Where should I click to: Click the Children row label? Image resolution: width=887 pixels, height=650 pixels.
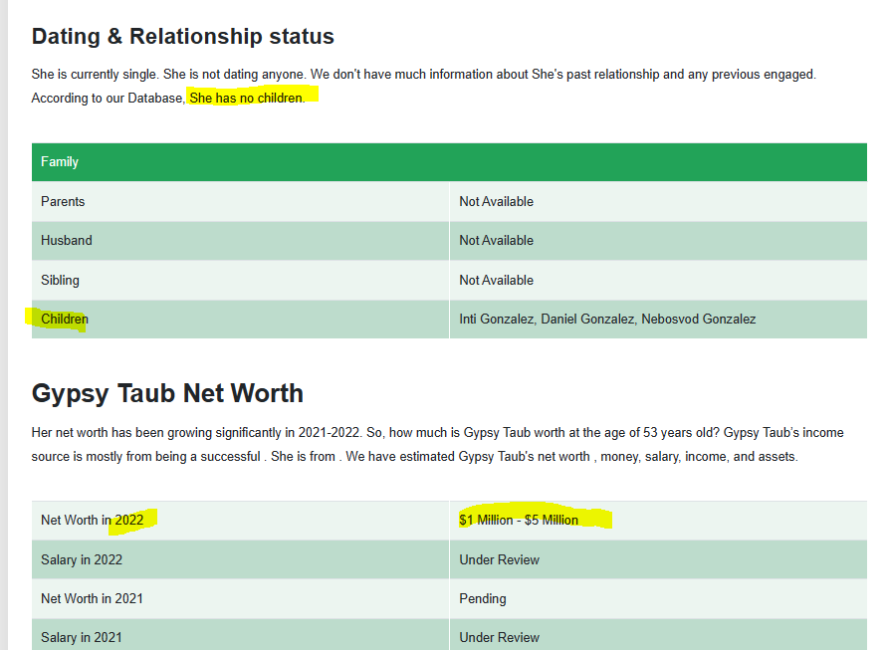(65, 320)
